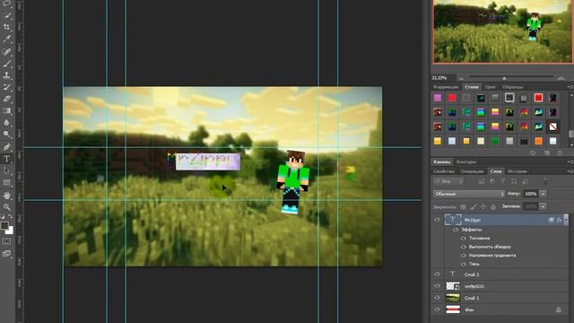Switch to the История tab

(x=517, y=171)
